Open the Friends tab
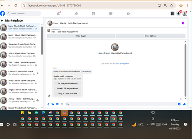The width and height of the screenshot is (192, 139). point(76,13)
